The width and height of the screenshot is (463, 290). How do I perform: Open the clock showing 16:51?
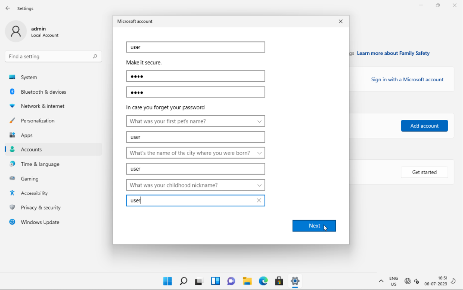(436, 281)
